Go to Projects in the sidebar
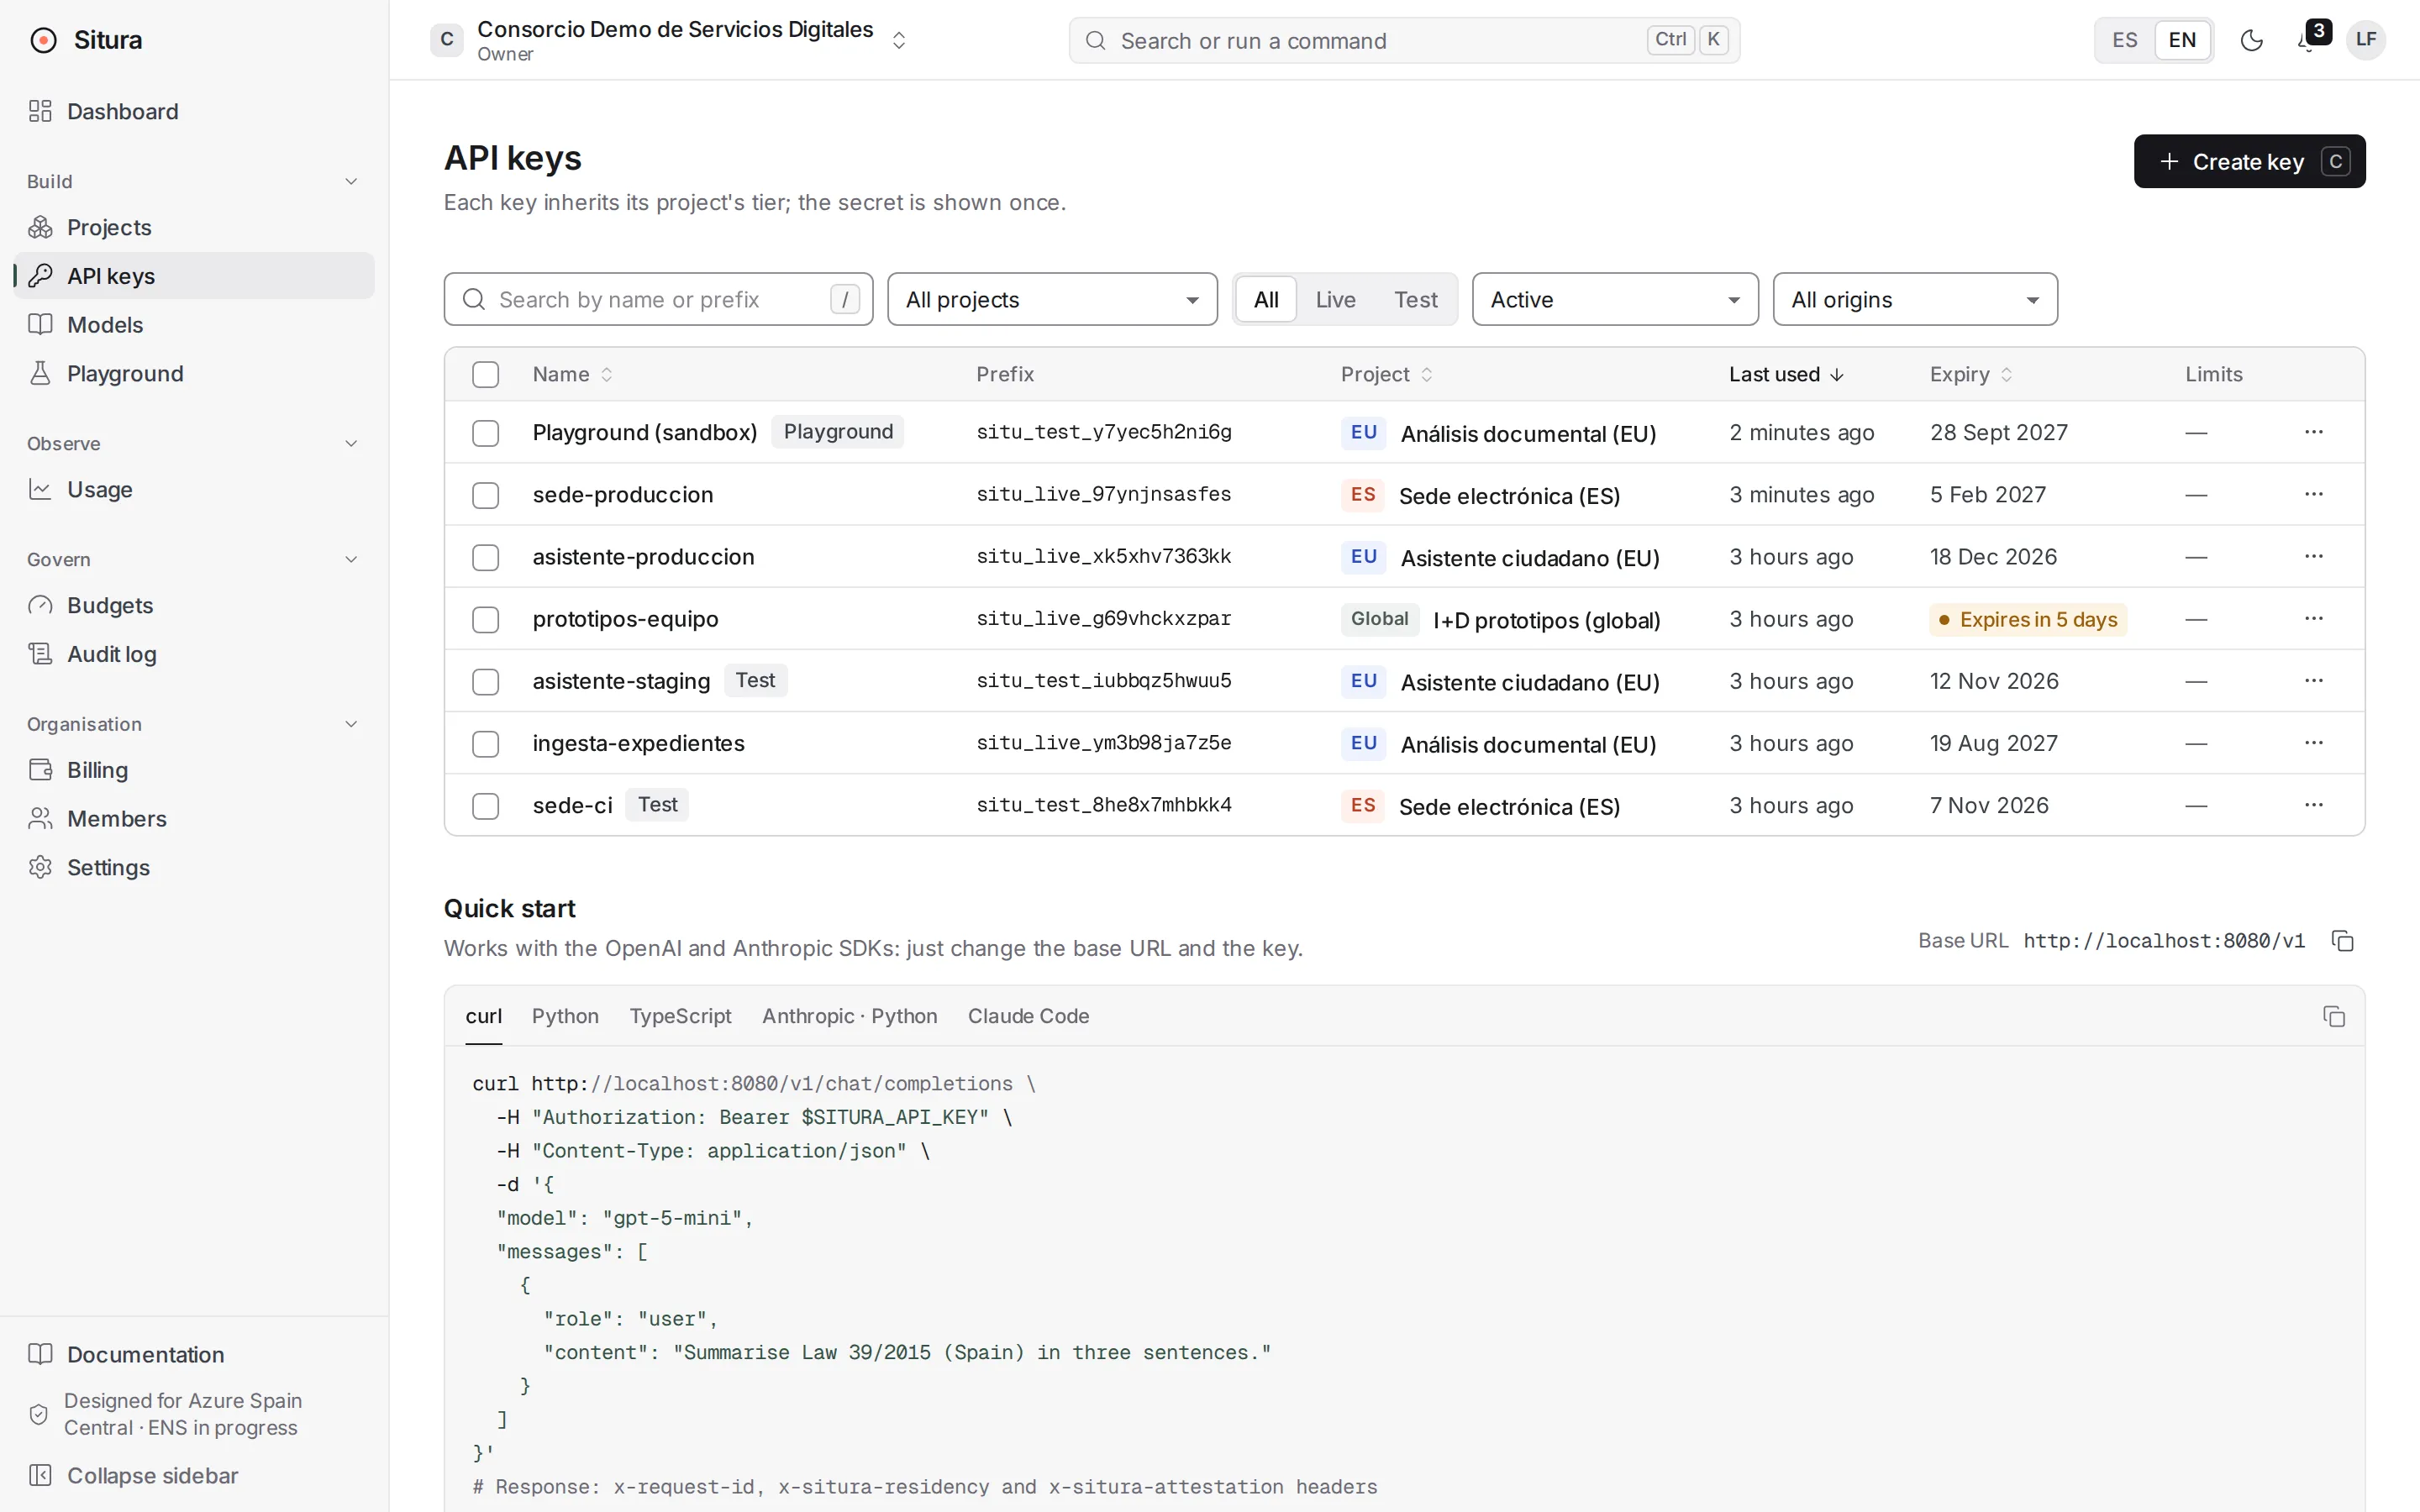 (194, 227)
